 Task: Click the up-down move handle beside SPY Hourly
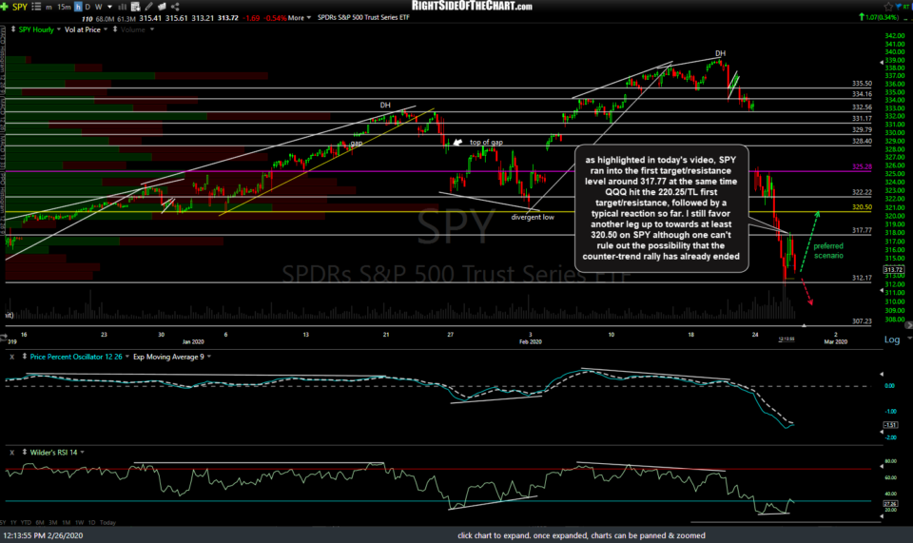point(12,29)
